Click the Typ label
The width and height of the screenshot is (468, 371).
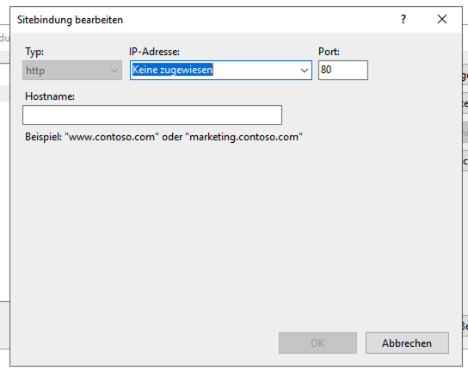tap(34, 52)
